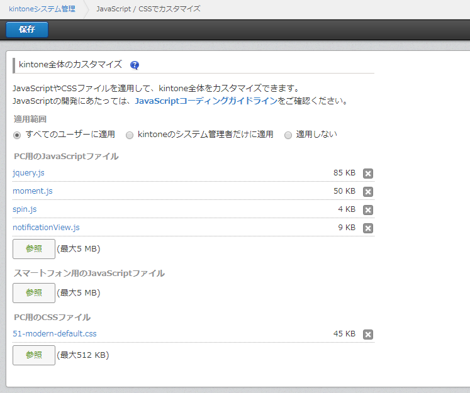Click the PC用のCSSファイル heading
470x393 pixels.
[52, 317]
